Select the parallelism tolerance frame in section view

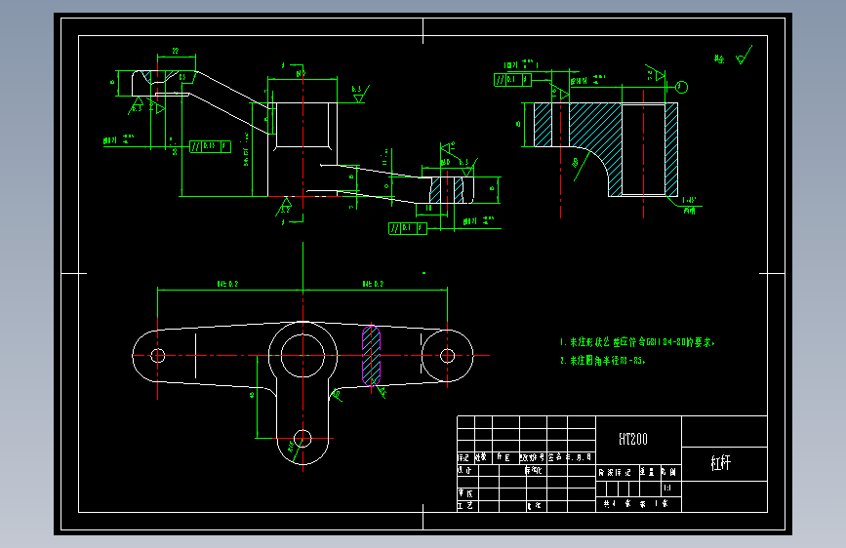(512, 80)
